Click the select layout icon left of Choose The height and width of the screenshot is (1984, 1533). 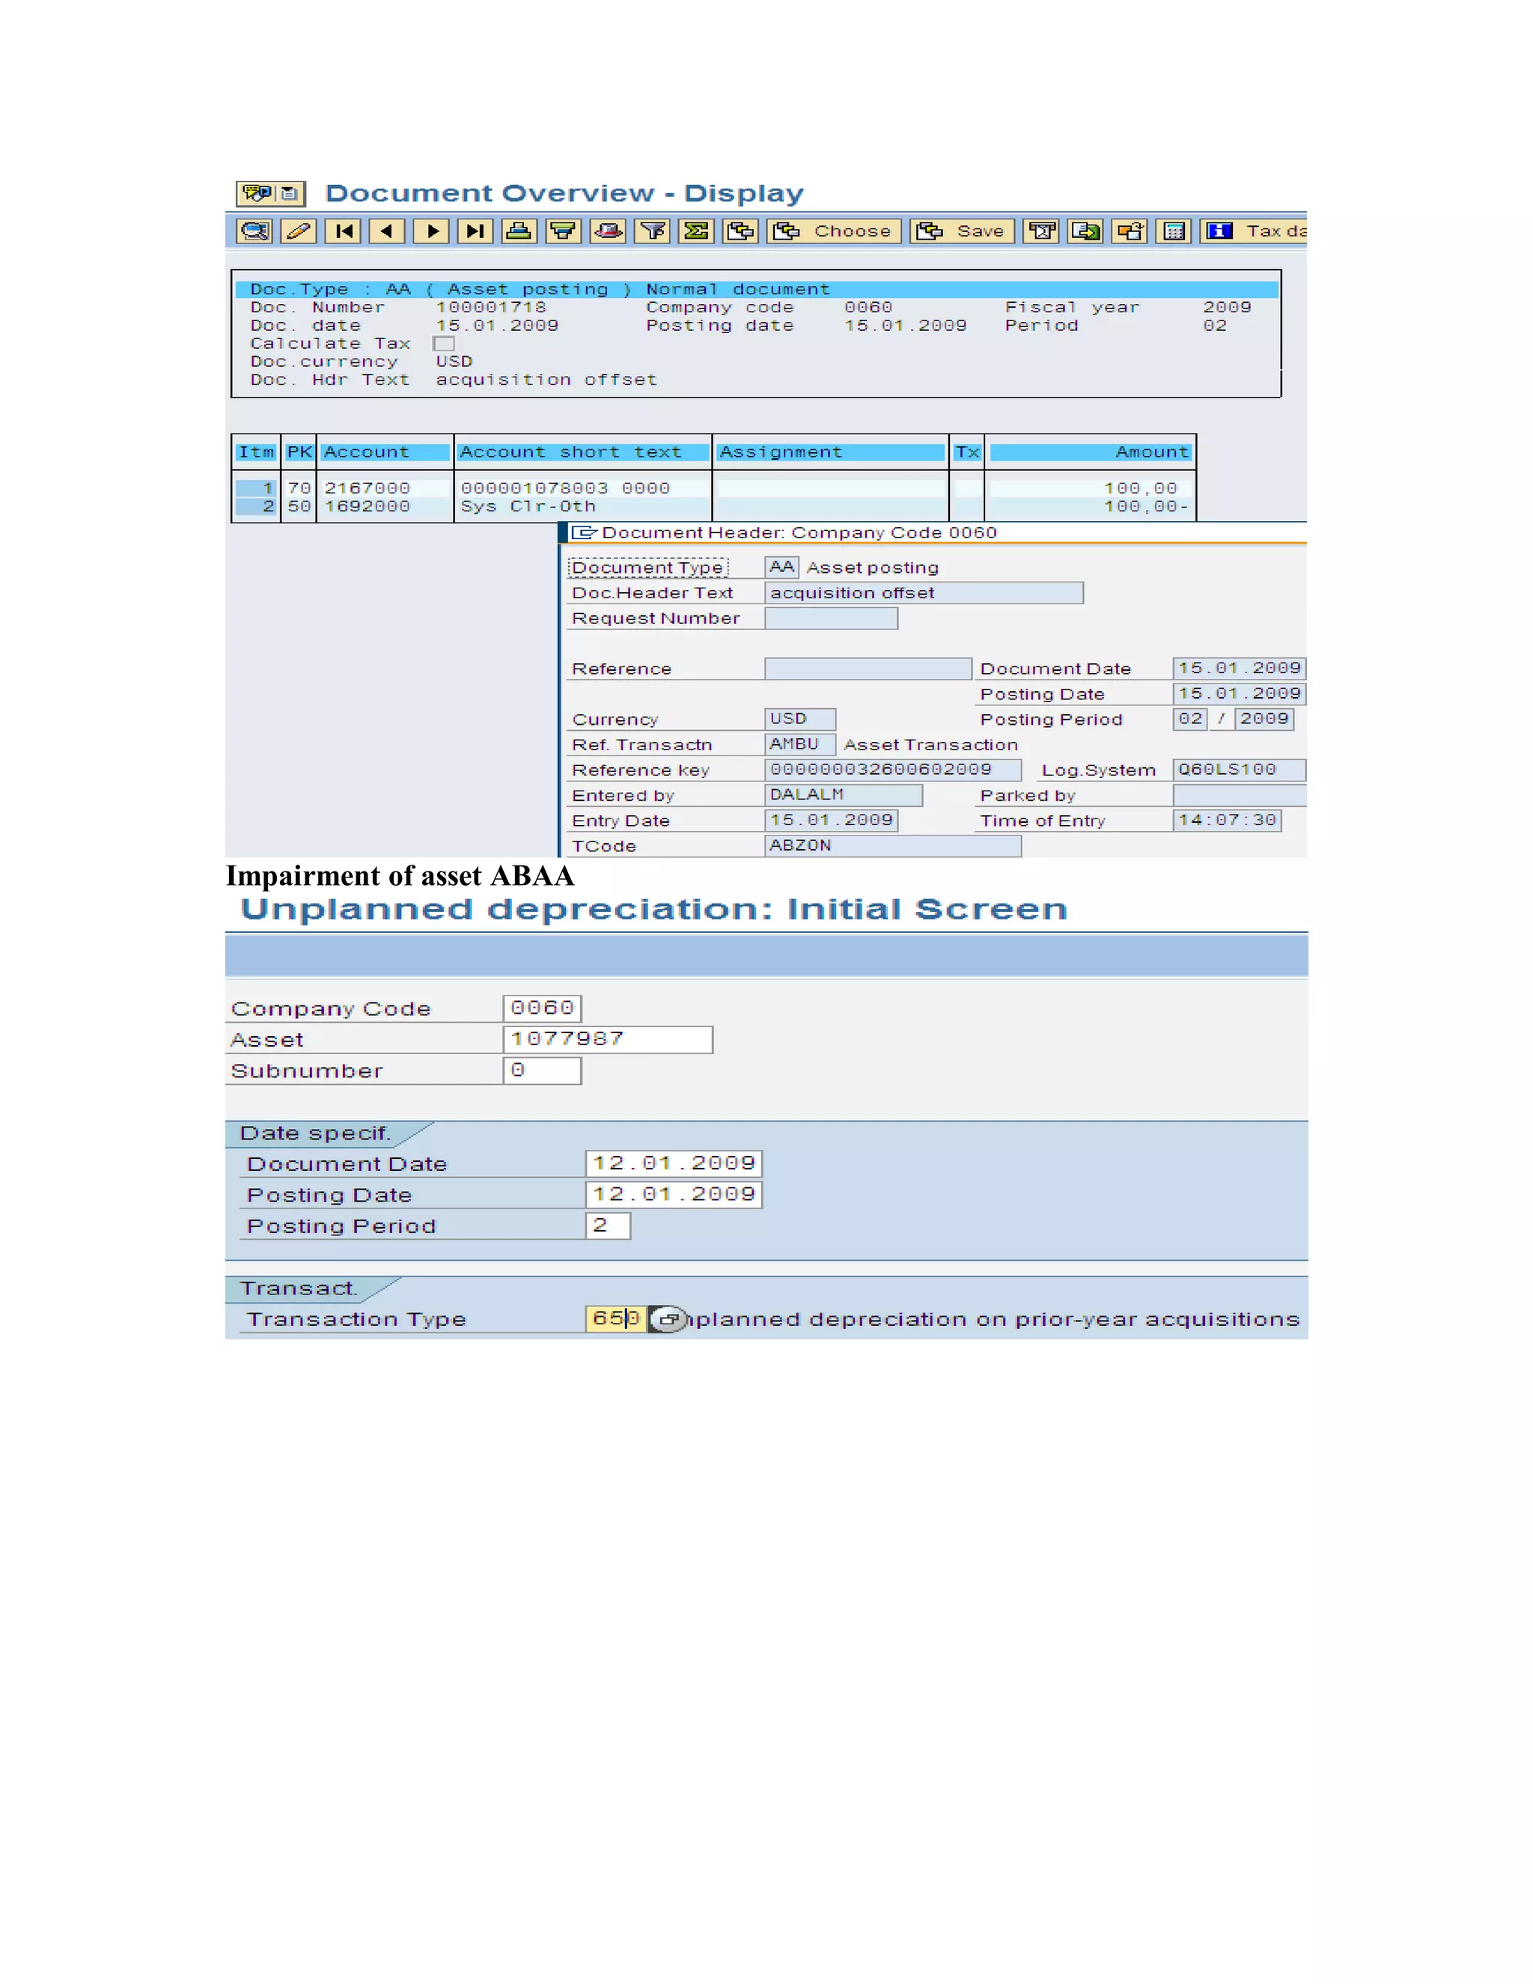point(741,231)
